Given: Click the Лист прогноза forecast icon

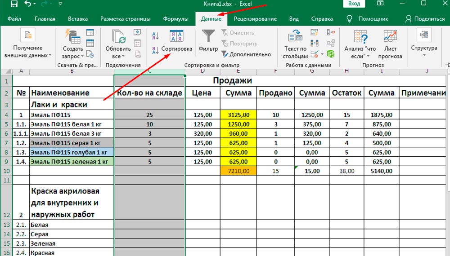Looking at the screenshot, I should 390,36.
